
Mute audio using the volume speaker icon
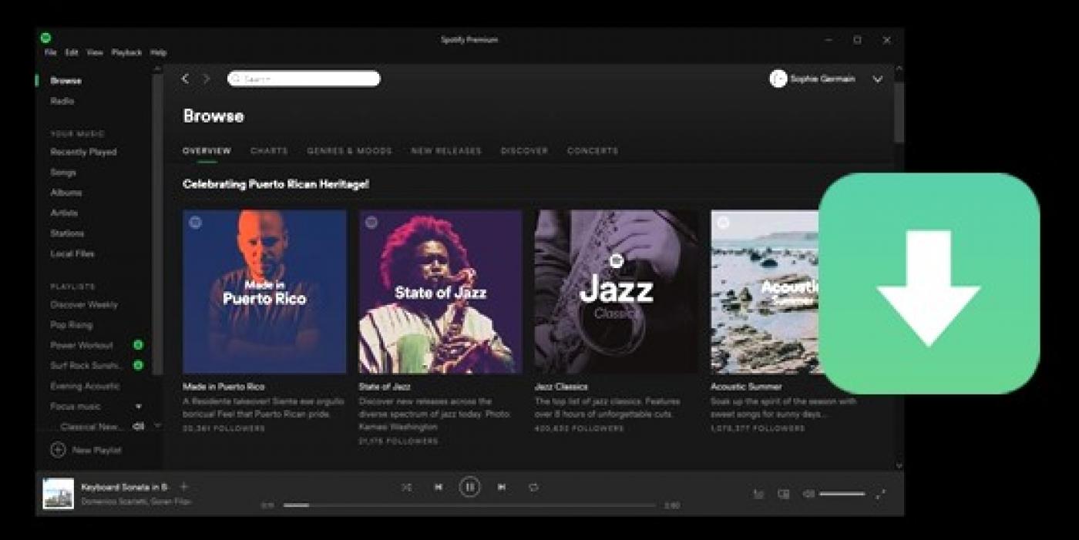click(808, 495)
